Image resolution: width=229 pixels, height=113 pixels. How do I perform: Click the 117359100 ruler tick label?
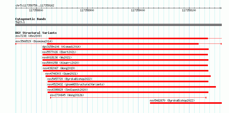click(x=189, y=10)
